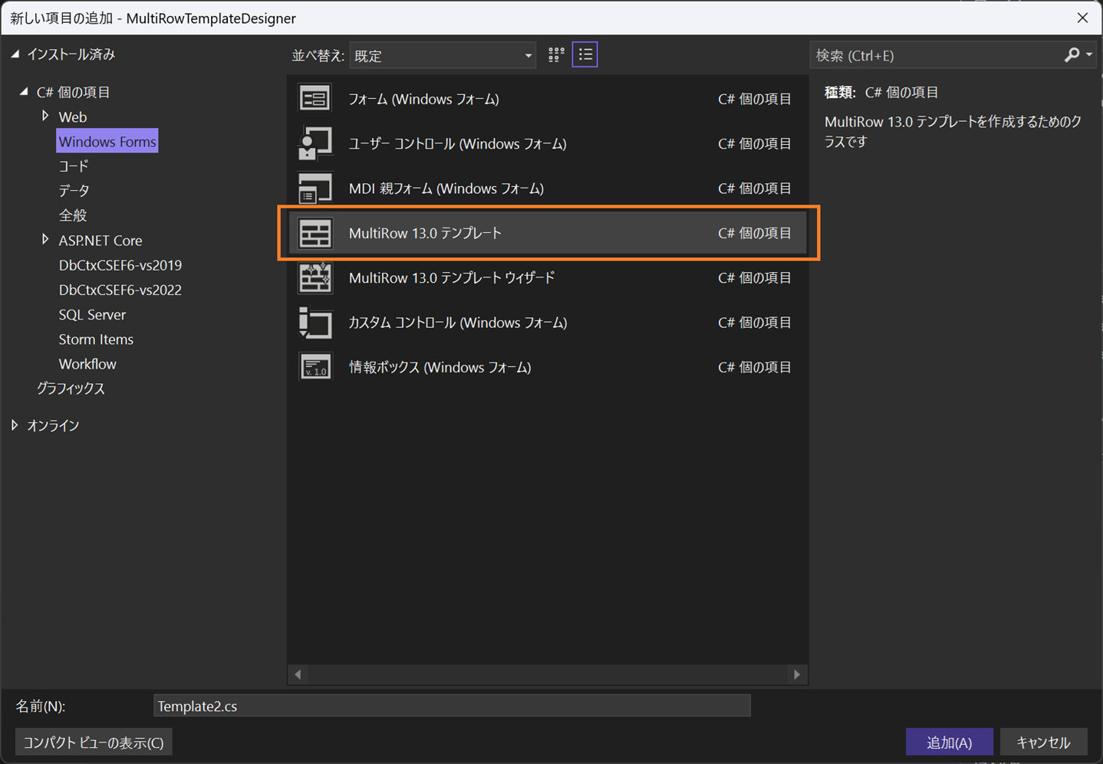Expand the Web tree node

[x=45, y=116]
